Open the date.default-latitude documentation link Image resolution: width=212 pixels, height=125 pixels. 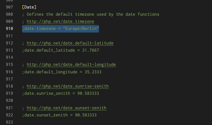coord(70,43)
